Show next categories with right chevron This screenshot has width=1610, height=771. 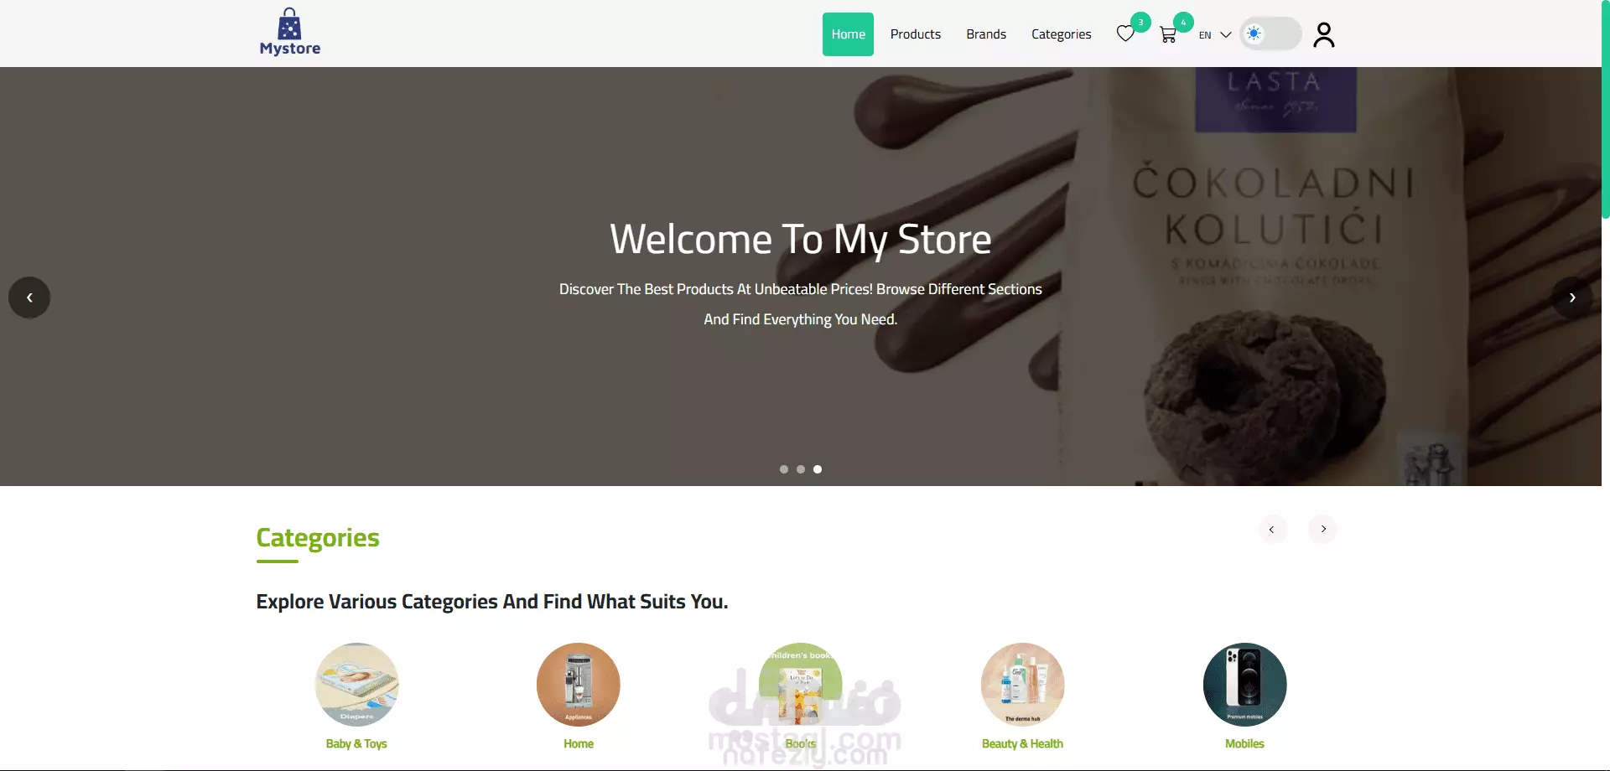1323,529
